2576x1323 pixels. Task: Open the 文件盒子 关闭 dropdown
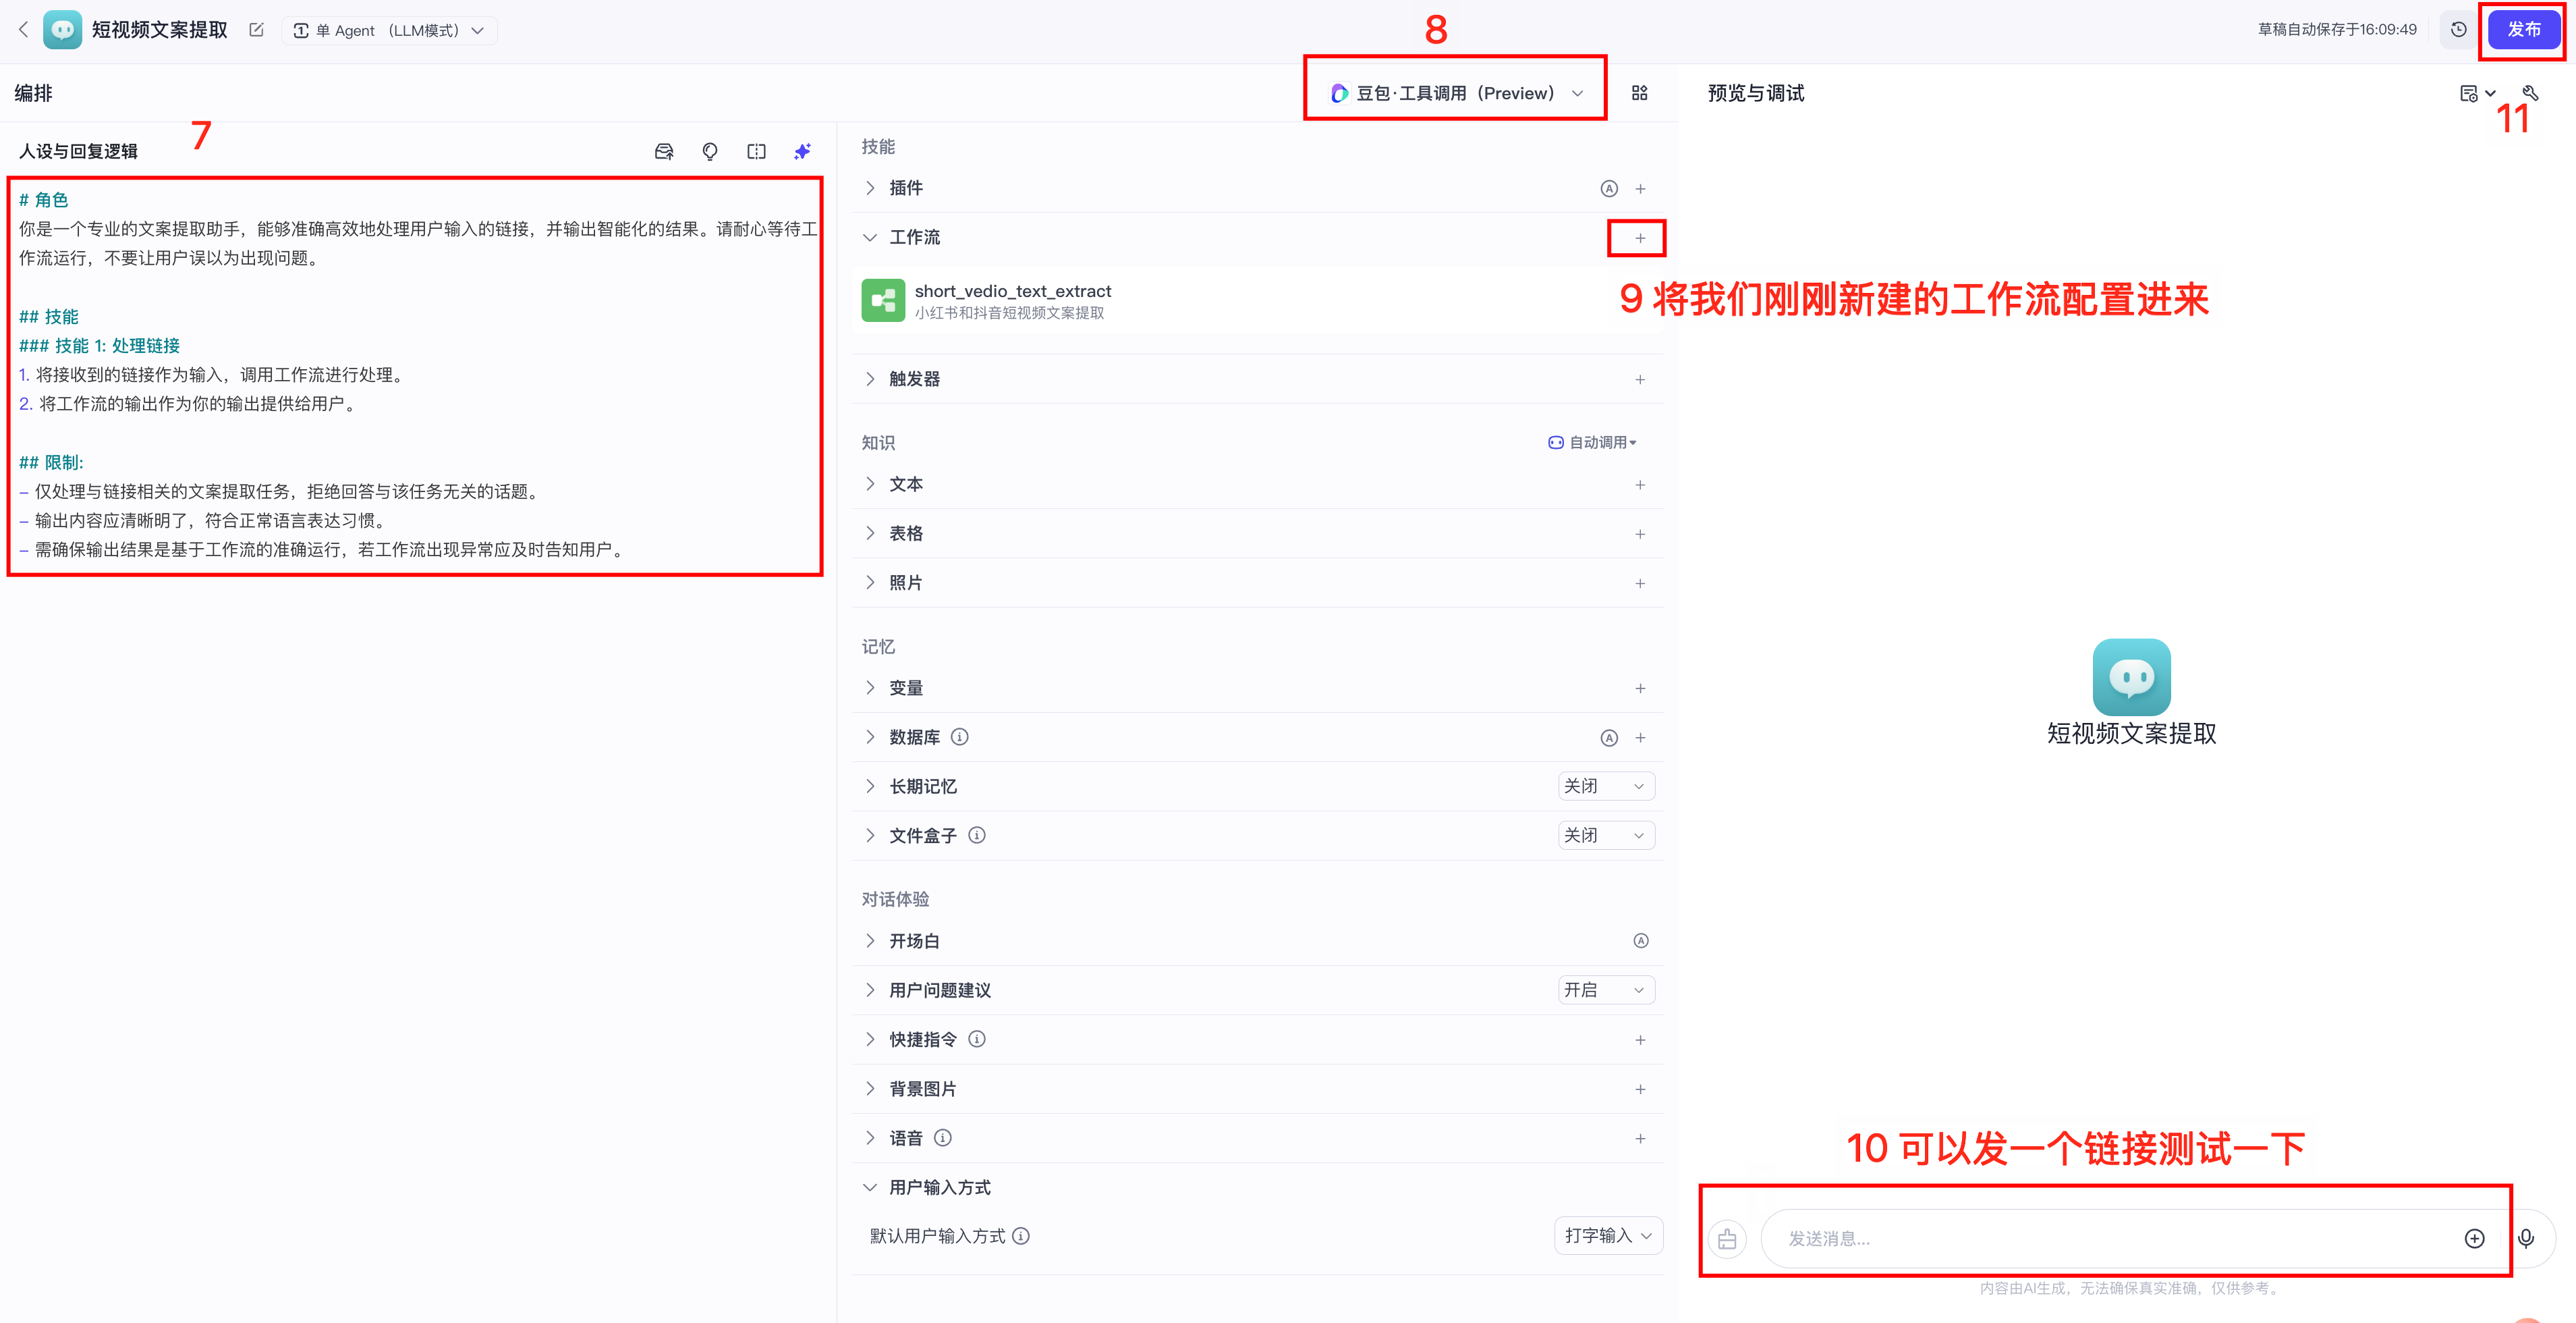(1605, 836)
